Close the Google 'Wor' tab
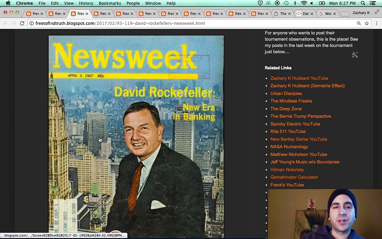 click(x=335, y=14)
